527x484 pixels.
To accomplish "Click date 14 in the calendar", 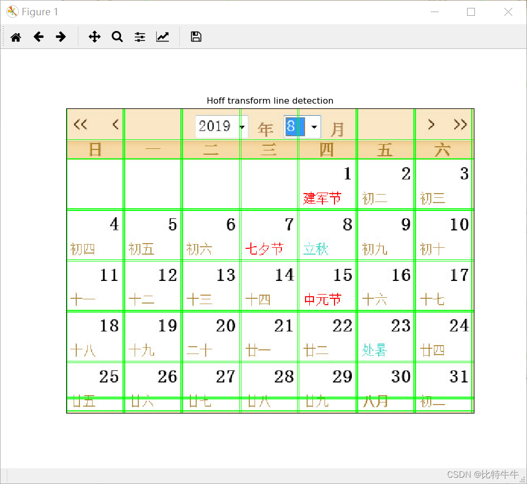I will [285, 275].
